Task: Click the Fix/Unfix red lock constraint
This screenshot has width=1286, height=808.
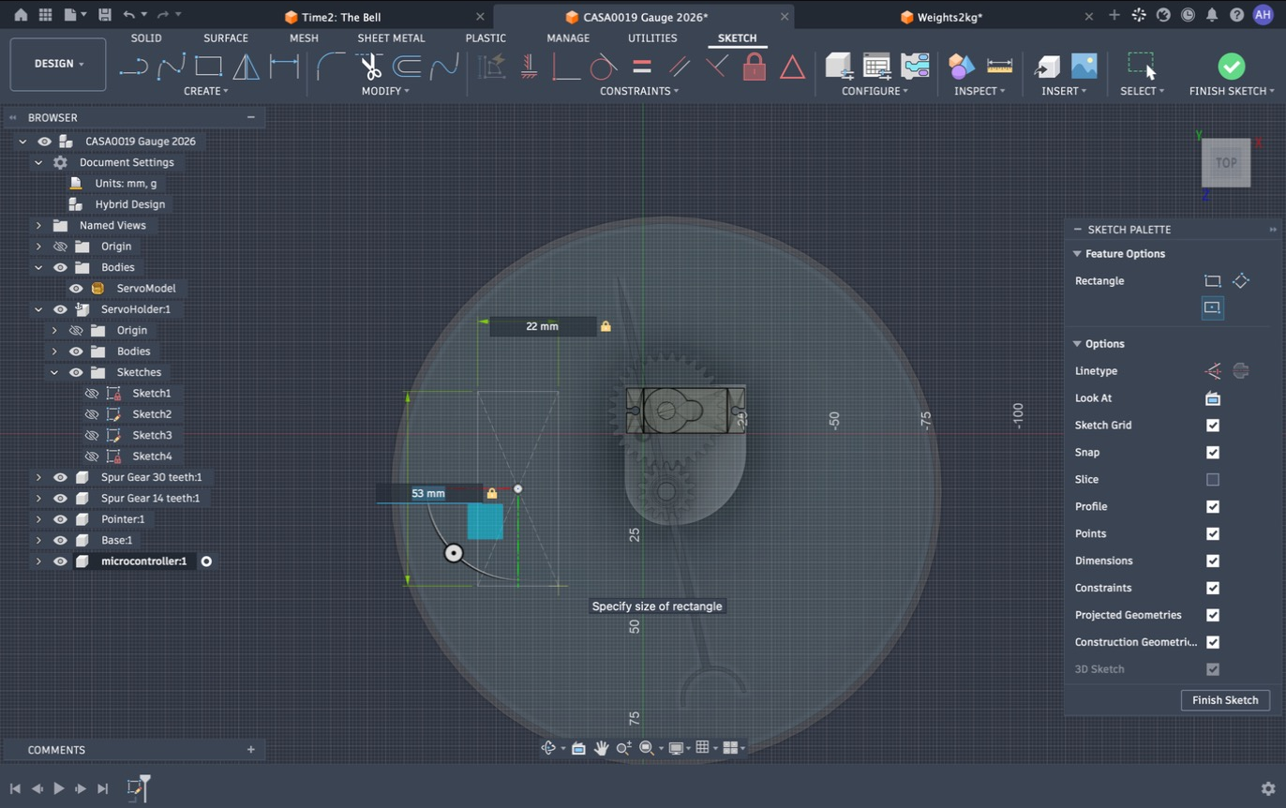Action: [x=755, y=67]
